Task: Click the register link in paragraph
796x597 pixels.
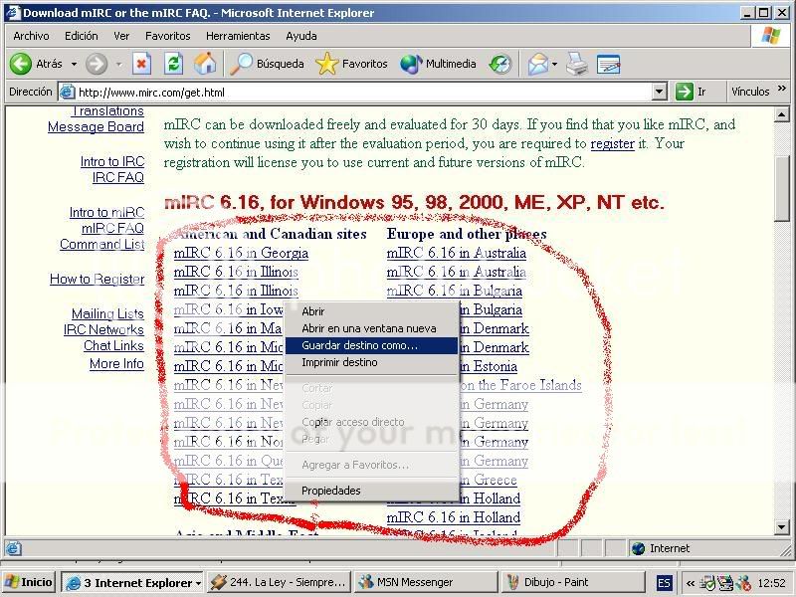Action: click(x=612, y=143)
